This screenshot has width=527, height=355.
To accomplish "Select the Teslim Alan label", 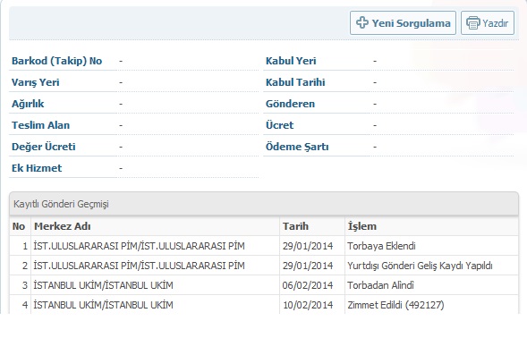I will point(40,125).
